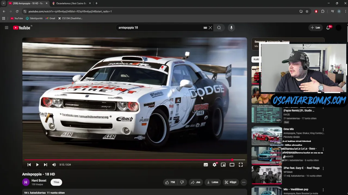
Task: Expand the description showing 94 t. katselukertaa
Action: 135,193
